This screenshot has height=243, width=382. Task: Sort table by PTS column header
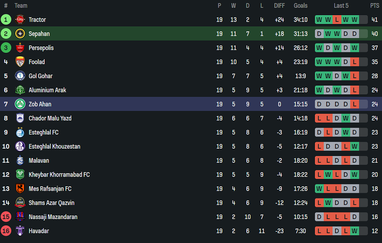click(x=375, y=6)
